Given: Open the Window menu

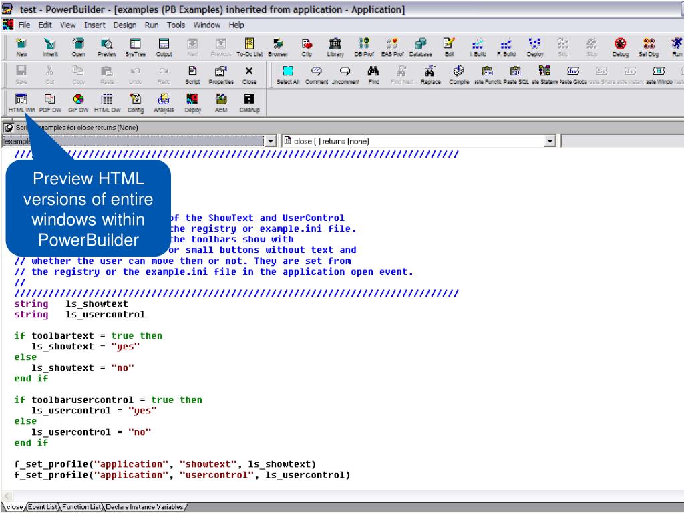Looking at the screenshot, I should 207,25.
